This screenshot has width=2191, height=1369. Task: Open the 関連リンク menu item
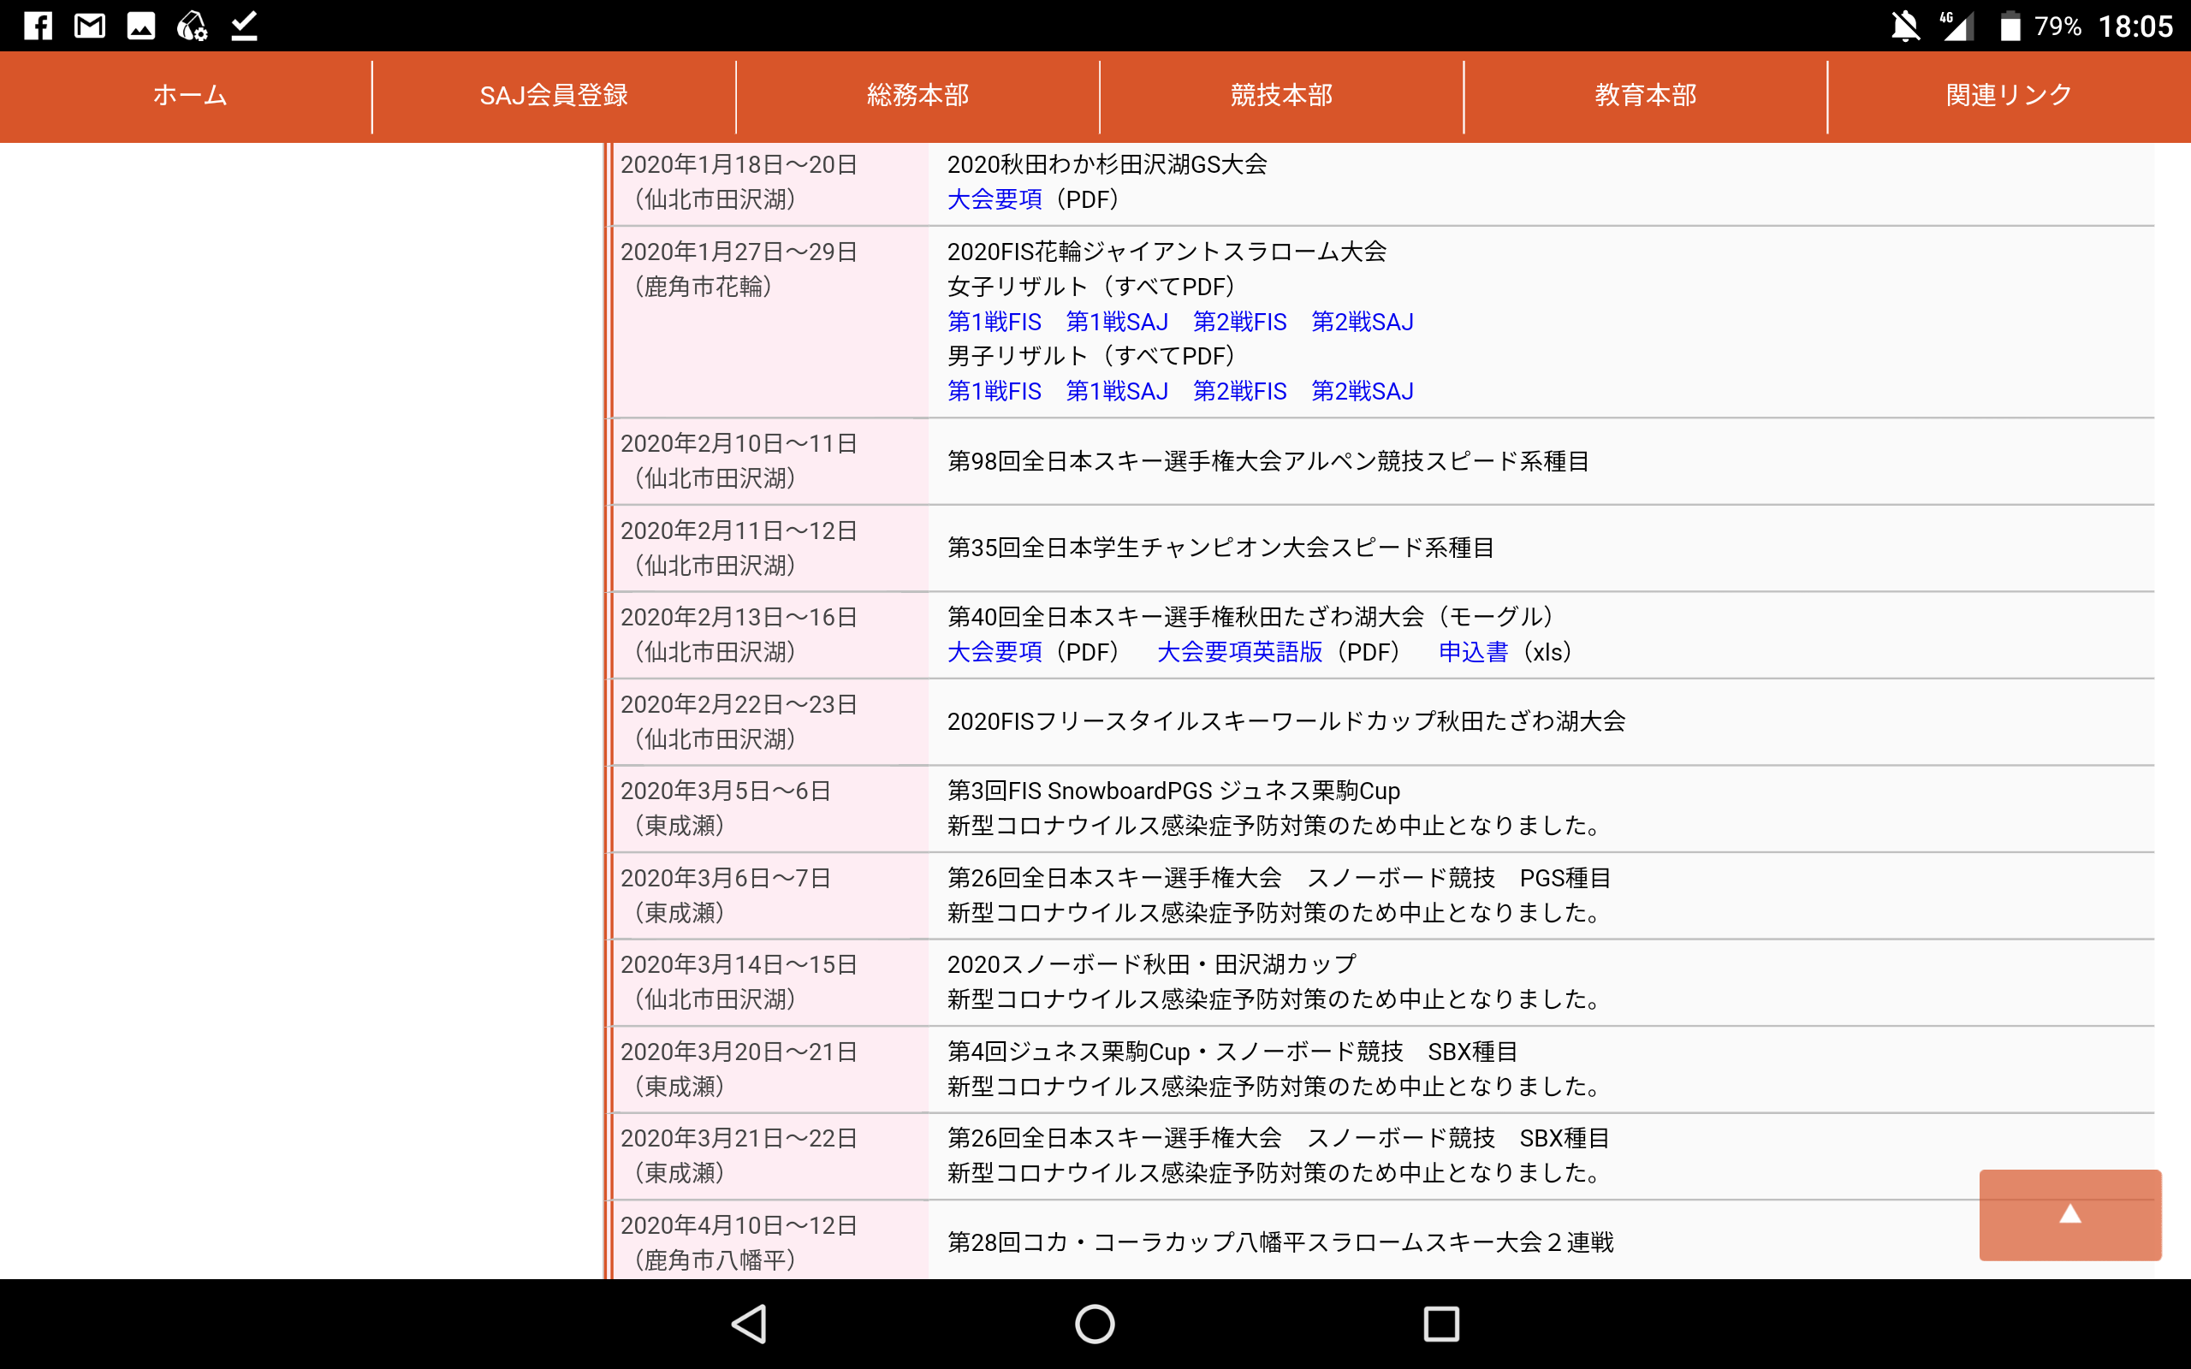click(x=2008, y=95)
